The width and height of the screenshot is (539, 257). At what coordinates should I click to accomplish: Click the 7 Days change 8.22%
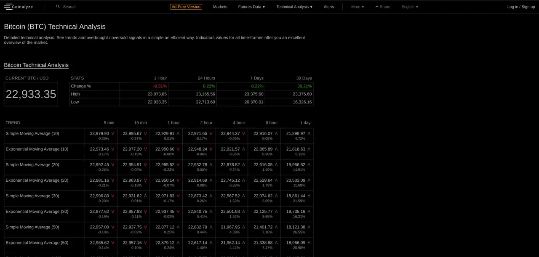pos(257,86)
